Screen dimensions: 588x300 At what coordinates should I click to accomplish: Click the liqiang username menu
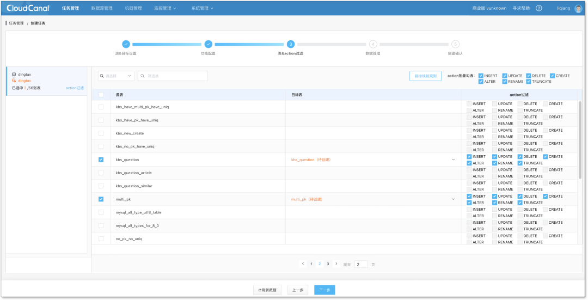click(563, 8)
